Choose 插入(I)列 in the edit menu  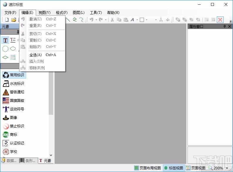click(x=42, y=61)
